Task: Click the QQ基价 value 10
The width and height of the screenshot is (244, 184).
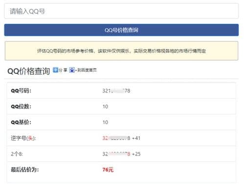Action: 105,122
